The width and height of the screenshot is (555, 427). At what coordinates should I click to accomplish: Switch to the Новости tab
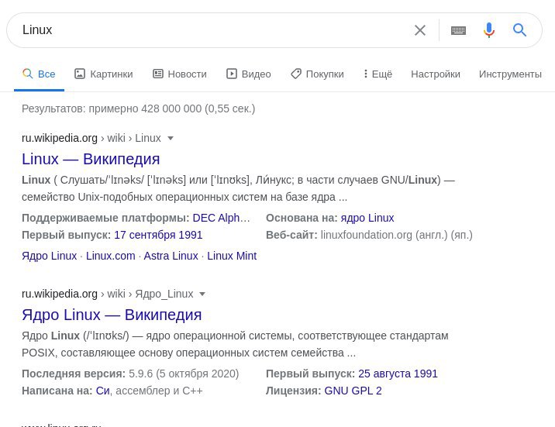(180, 74)
